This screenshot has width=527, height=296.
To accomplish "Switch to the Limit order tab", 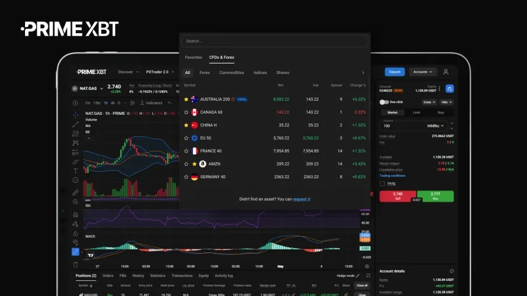I will (x=416, y=112).
